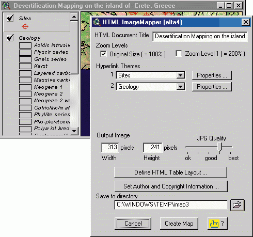Open the Sites hyperlink theme dropdown
Image resolution: width=253 pixels, height=237 pixels.
coord(180,75)
